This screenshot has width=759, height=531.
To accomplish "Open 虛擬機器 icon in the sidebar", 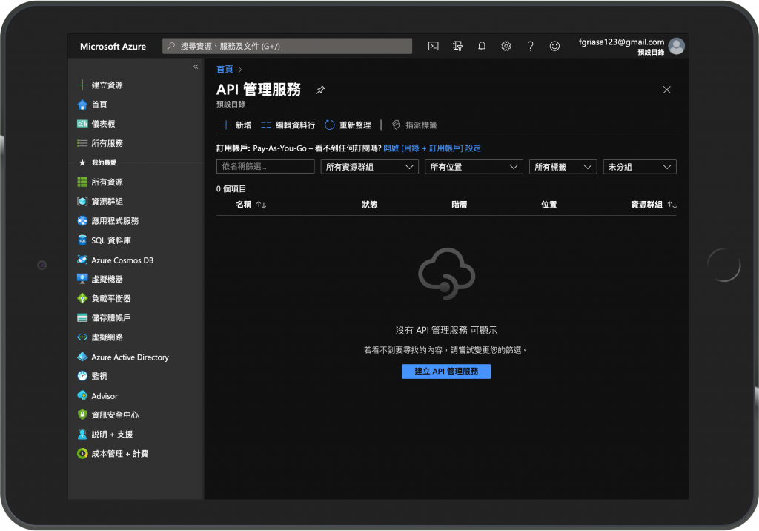I will click(x=82, y=279).
